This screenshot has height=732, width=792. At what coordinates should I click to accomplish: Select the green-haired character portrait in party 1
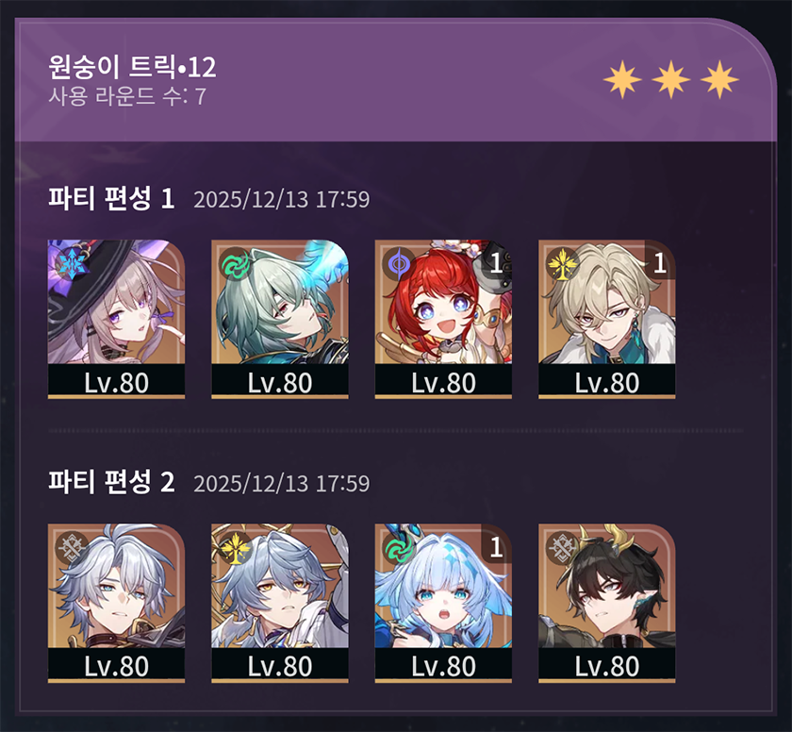click(x=280, y=319)
